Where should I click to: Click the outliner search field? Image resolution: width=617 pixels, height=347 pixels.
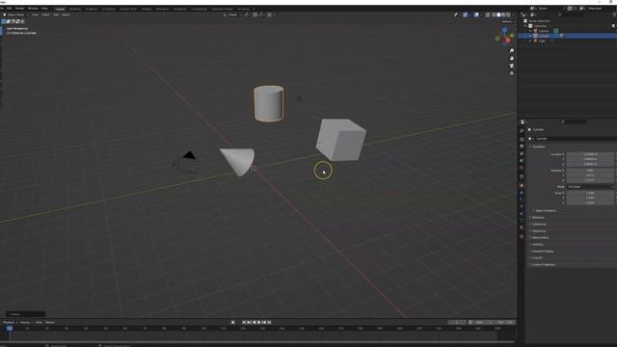pos(570,14)
